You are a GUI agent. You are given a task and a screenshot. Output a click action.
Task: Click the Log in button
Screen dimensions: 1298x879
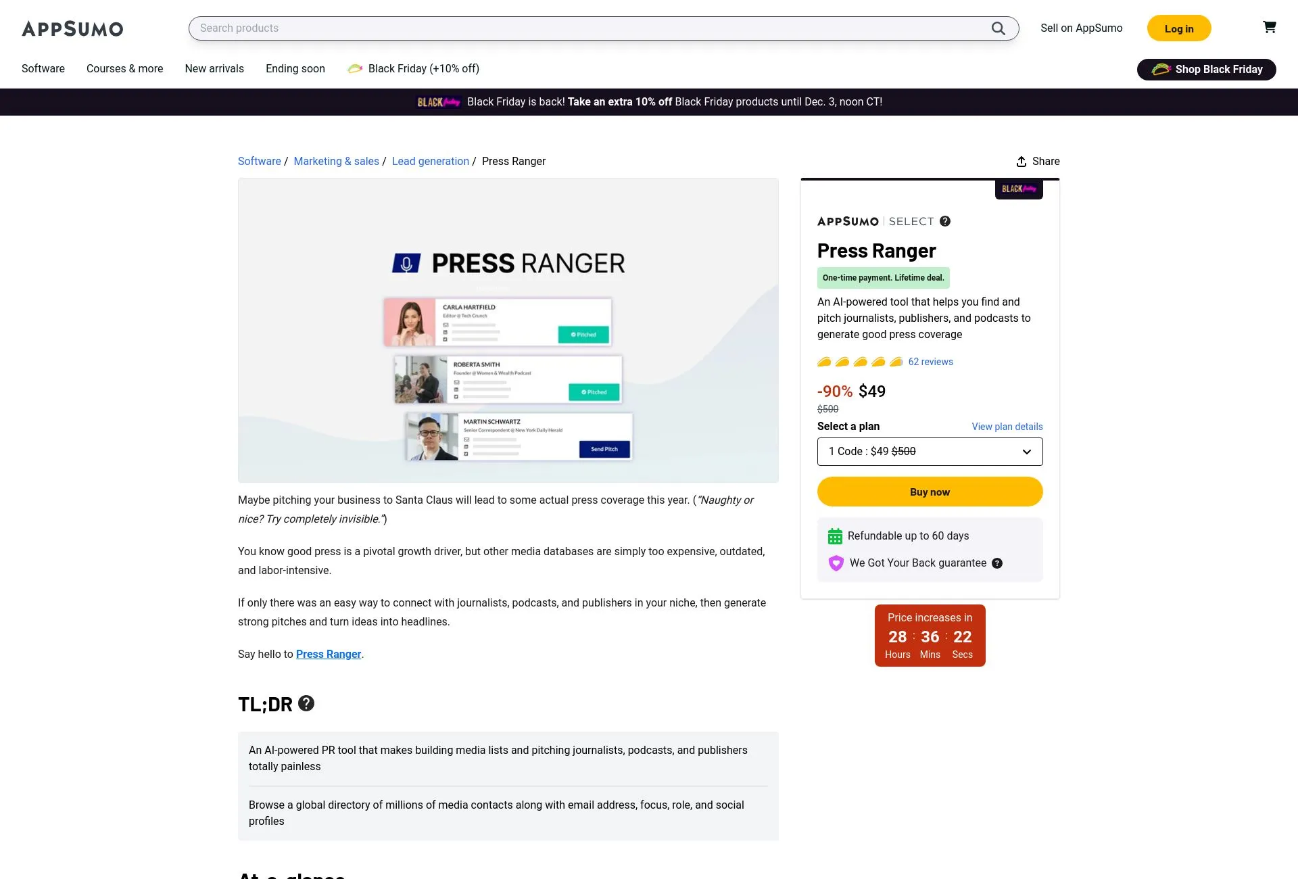click(x=1178, y=28)
